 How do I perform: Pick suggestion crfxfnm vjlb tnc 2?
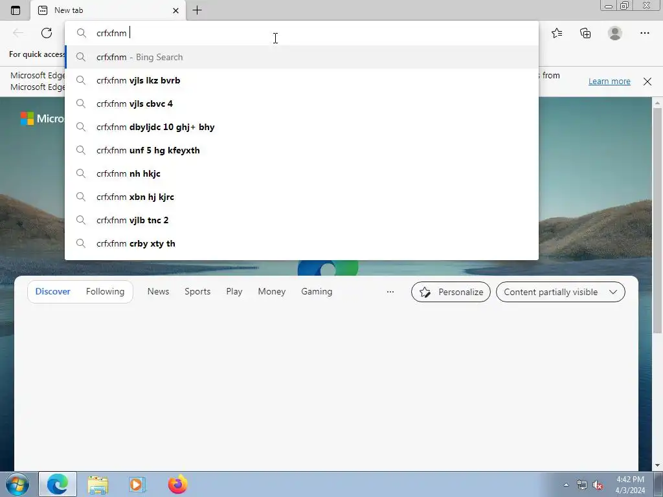tap(302, 220)
